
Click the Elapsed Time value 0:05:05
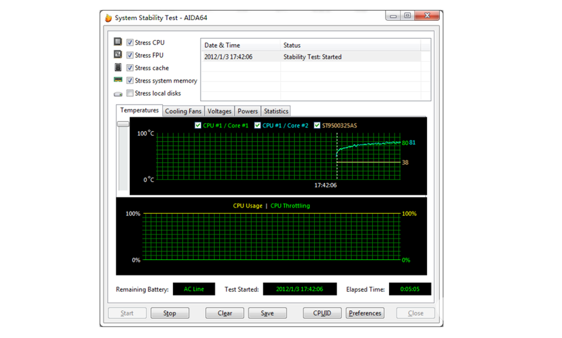(410, 289)
